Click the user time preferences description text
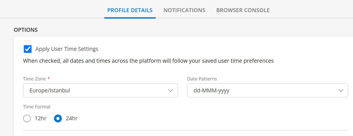The width and height of the screenshot is (353, 136). pos(148,61)
